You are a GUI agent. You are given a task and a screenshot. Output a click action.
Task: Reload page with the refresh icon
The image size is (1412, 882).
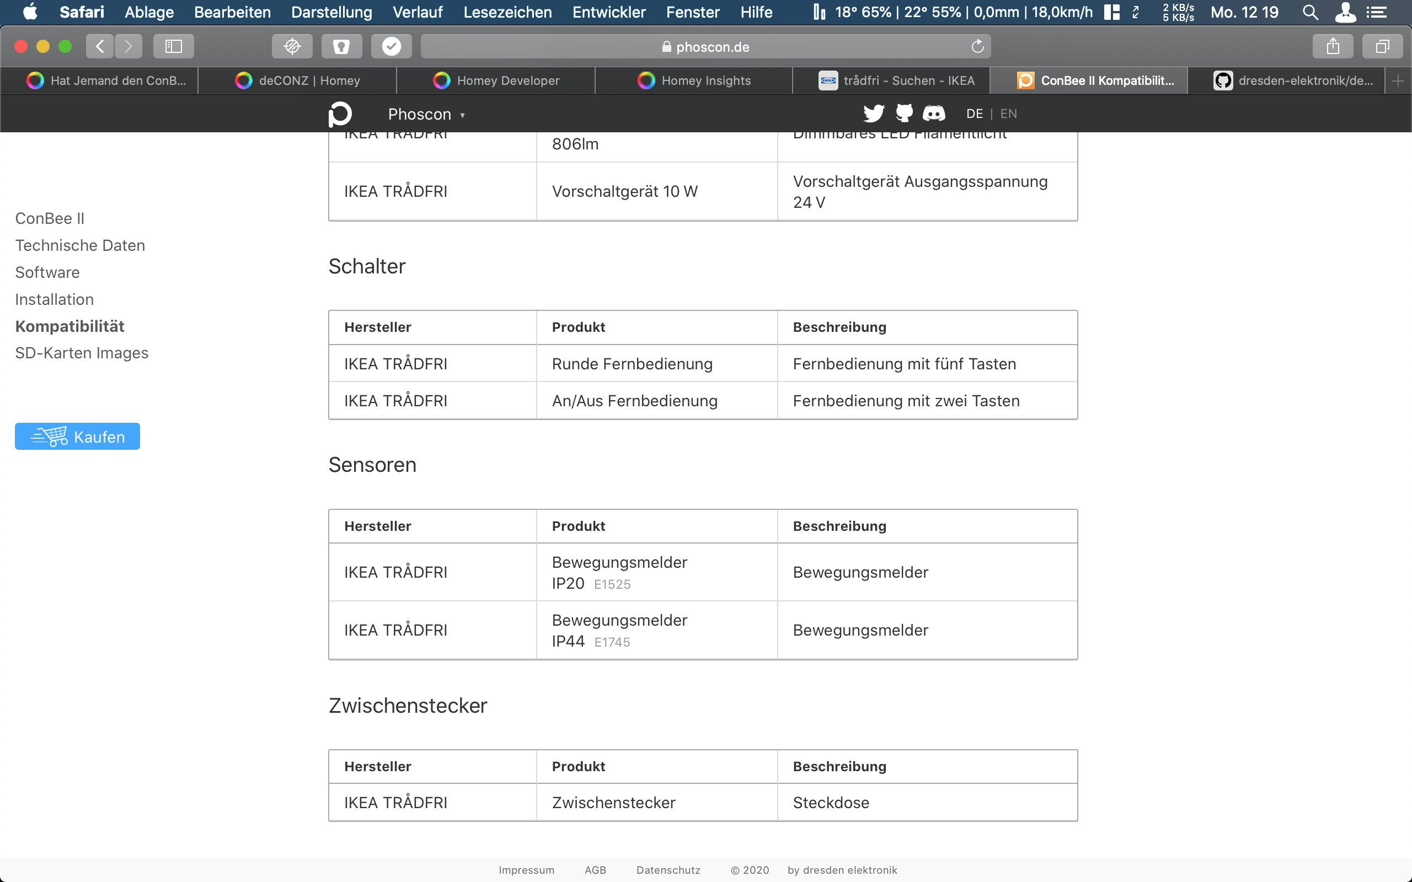pos(977,47)
